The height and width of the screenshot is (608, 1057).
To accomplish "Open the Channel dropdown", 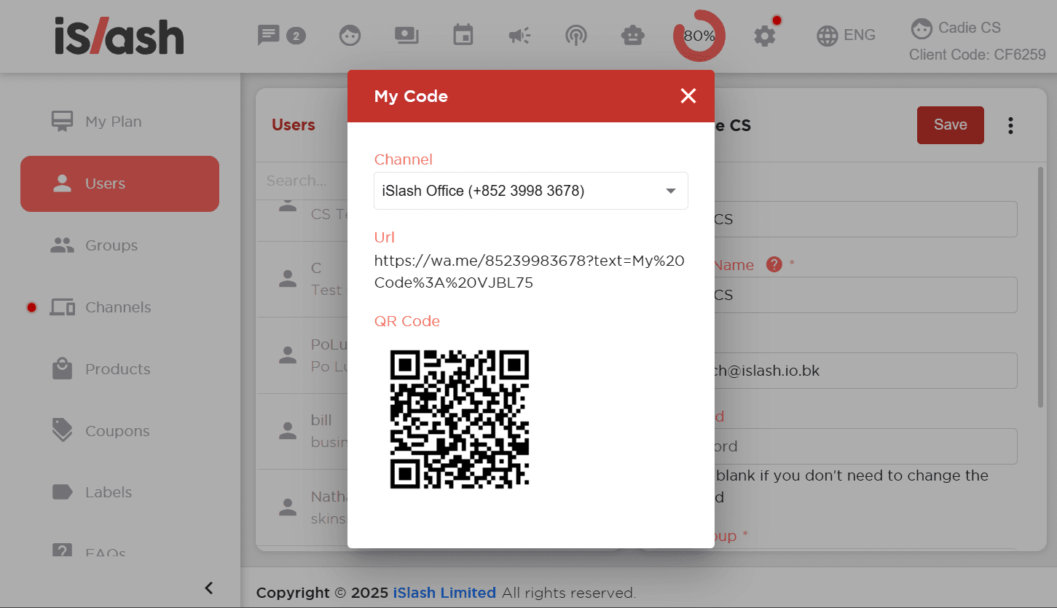I will pos(531,191).
